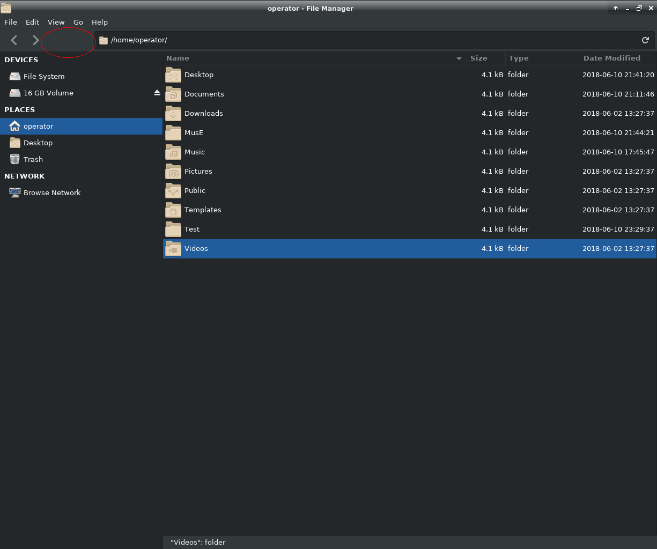Viewport: 657px width, 549px height.
Task: Click the back navigation arrow
Action: coord(14,40)
